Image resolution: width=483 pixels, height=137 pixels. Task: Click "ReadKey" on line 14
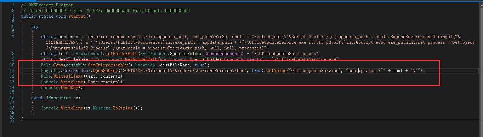[69, 88]
